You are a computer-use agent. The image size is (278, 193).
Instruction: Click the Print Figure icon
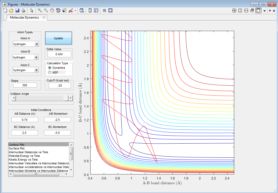tap(23, 11)
